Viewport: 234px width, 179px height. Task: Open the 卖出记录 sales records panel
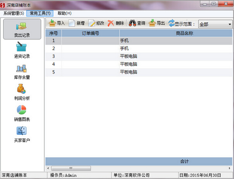point(22,29)
